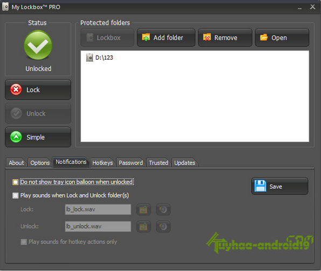
Task: Switch to the Options tab
Action: tap(40, 163)
